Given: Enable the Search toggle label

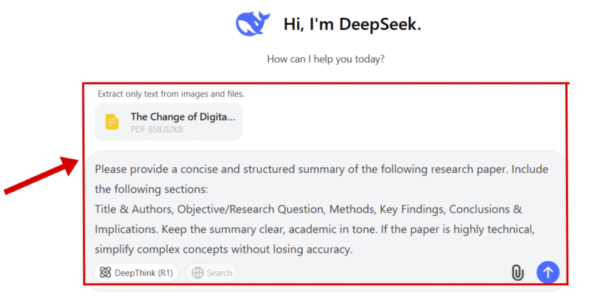Looking at the screenshot, I should (x=219, y=272).
